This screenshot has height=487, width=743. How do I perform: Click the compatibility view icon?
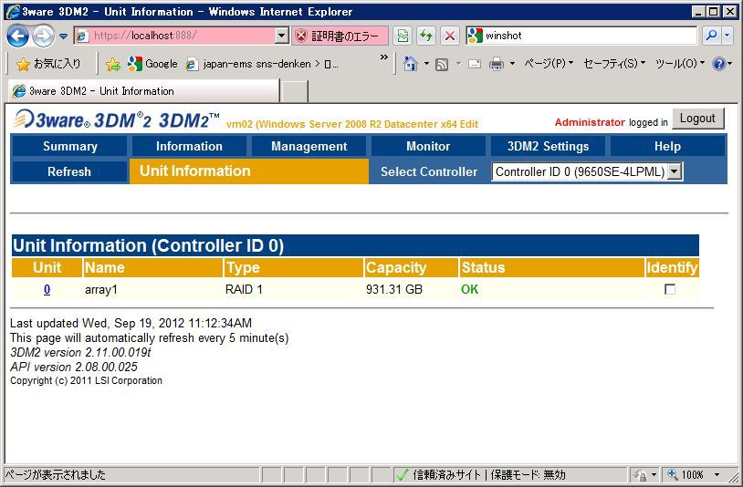[403, 36]
